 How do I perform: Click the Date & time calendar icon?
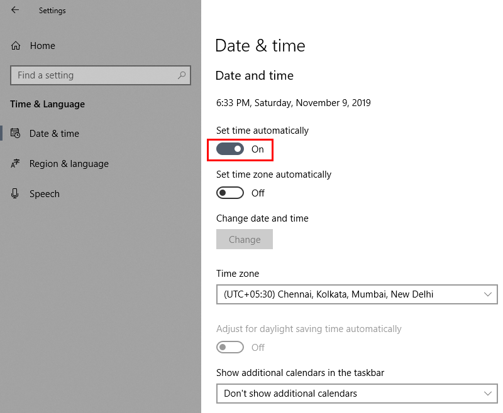15,133
